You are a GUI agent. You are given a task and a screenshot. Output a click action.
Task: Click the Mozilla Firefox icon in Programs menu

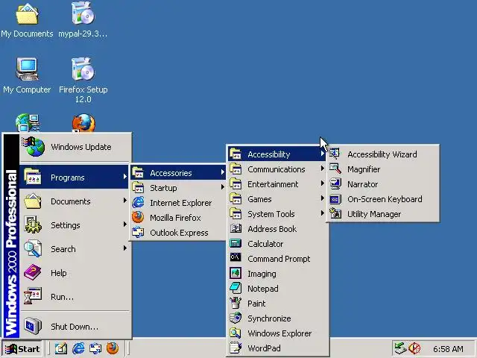(138, 217)
